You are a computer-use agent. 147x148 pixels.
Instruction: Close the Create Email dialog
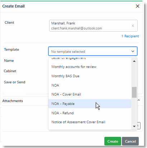[x=138, y=6]
